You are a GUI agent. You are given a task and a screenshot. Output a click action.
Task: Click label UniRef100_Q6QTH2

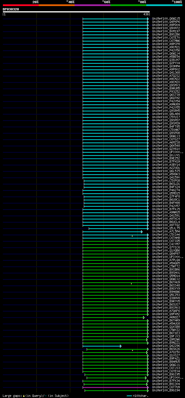[166, 98]
